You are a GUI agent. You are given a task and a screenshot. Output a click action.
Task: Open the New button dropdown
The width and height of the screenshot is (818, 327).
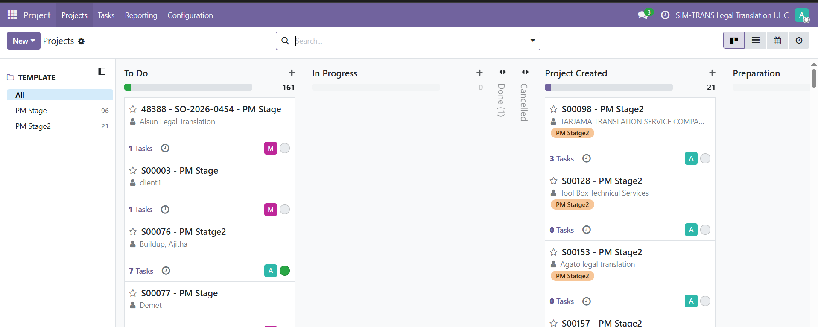point(23,41)
